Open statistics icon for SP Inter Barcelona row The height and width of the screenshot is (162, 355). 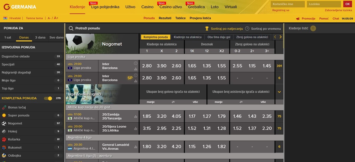(136, 81)
